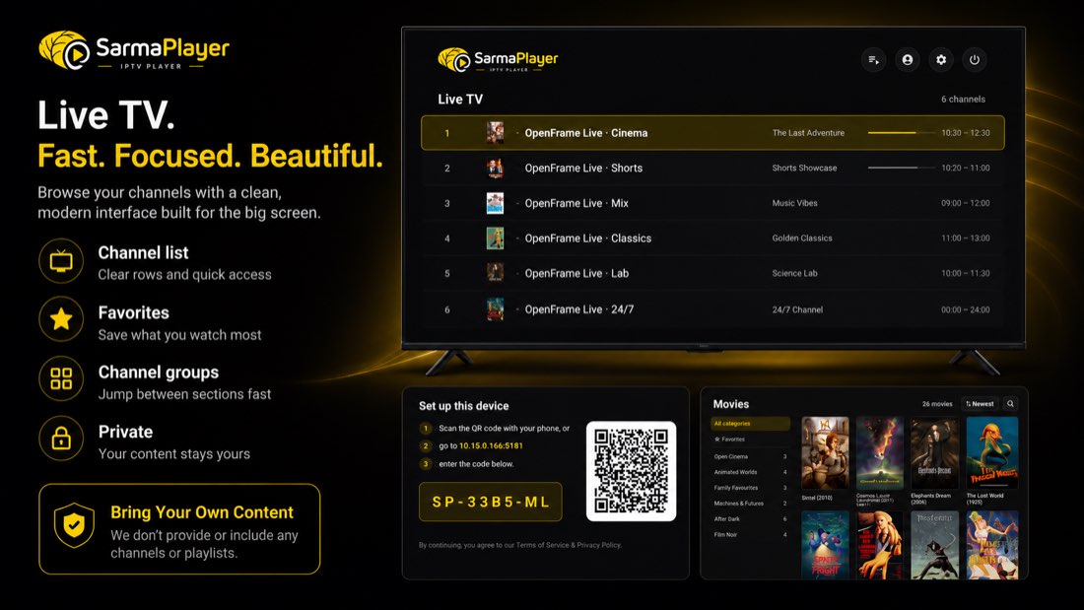Viewport: 1084px width, 610px height.
Task: Select the Family Favourites category
Action: pyautogui.click(x=750, y=488)
